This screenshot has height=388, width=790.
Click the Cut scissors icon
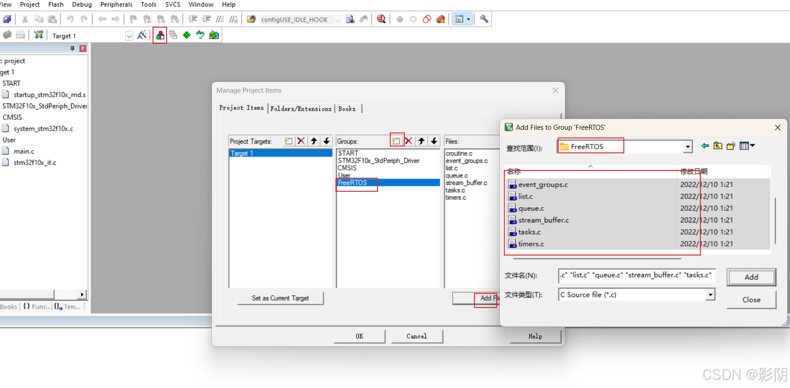tap(25, 19)
